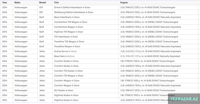Click the Year column header

click(x=5, y=3)
